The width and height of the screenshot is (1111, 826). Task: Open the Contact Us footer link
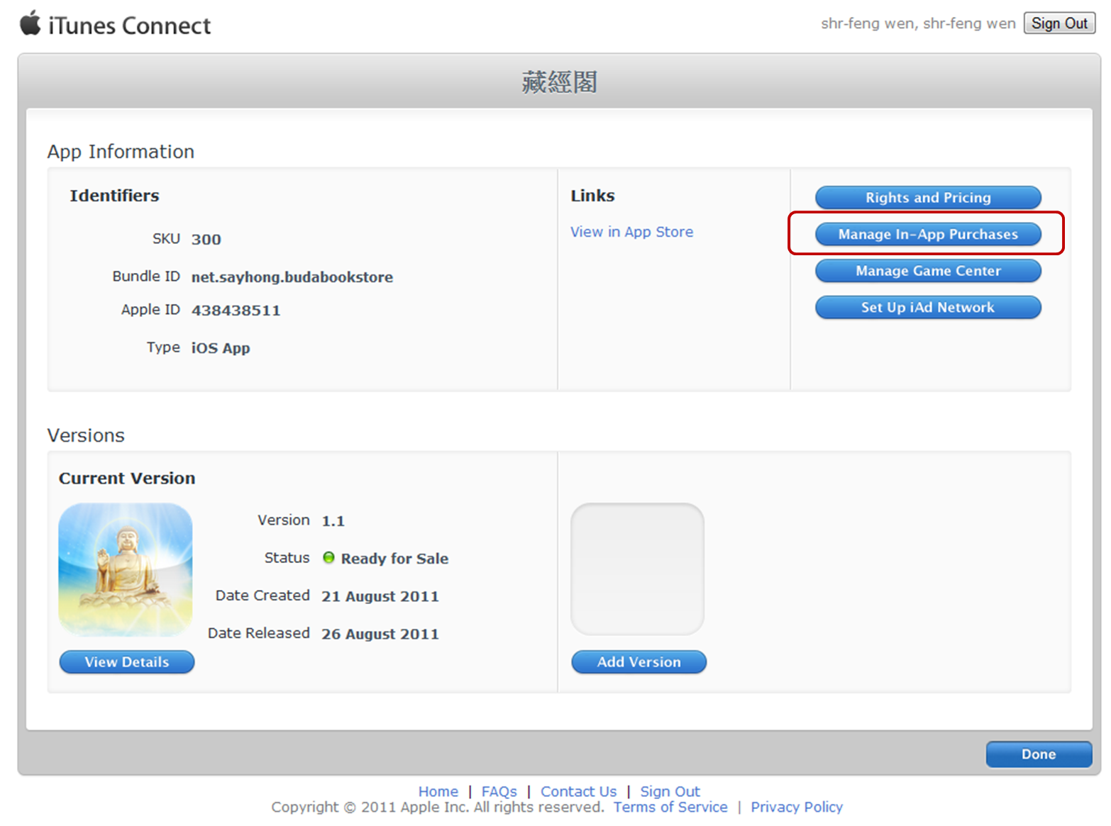[578, 791]
